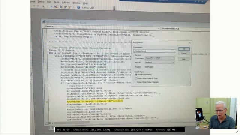Open the Run menu
Viewport: 240px width, 135px height.
click(49, 2)
